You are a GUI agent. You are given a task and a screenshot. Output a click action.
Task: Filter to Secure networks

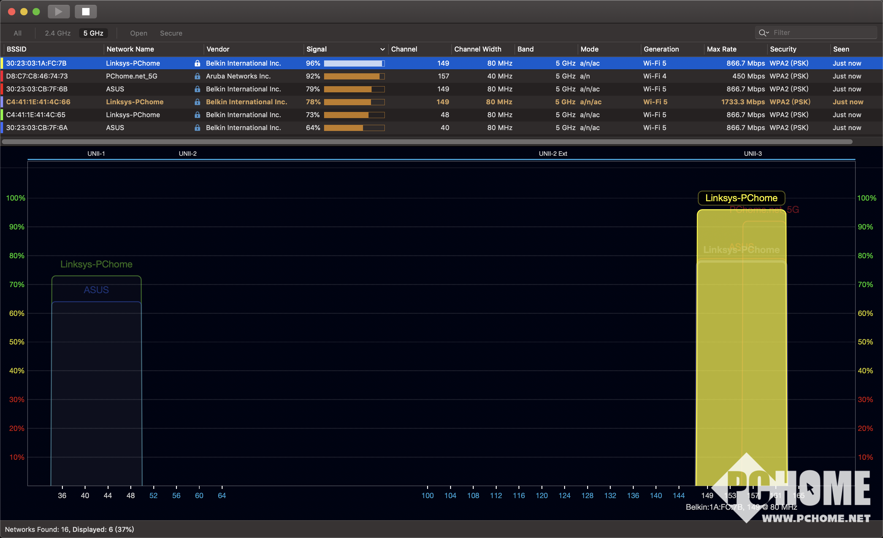coord(171,33)
